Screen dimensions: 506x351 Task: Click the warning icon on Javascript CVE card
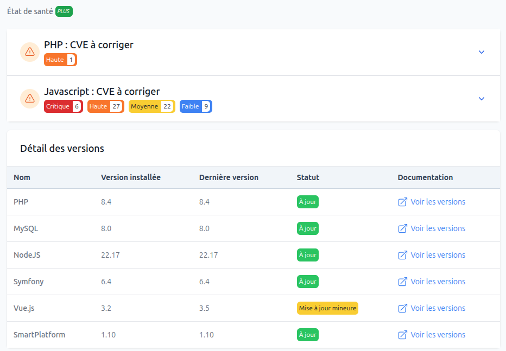pyautogui.click(x=30, y=98)
